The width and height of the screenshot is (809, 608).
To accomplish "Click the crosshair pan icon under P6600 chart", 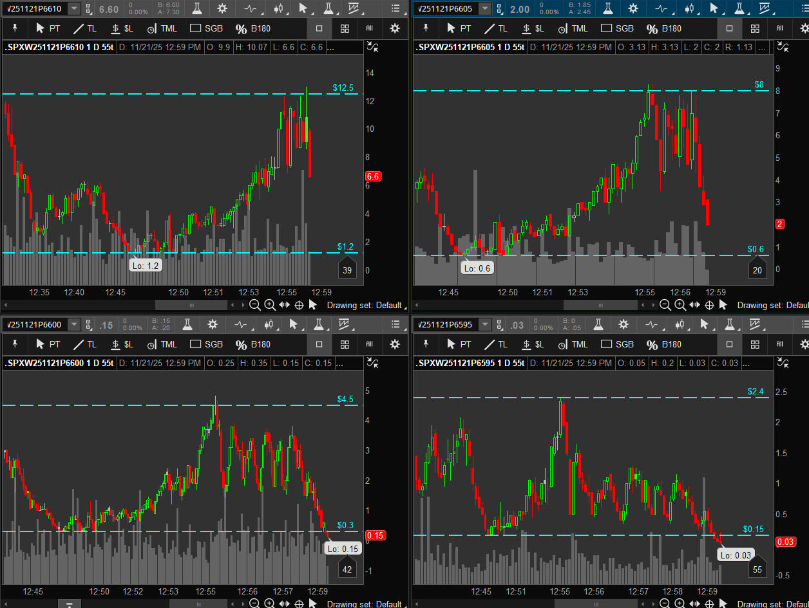I will pos(299,603).
